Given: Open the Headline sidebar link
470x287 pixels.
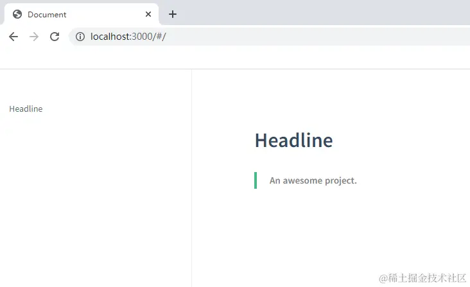Looking at the screenshot, I should (26, 109).
